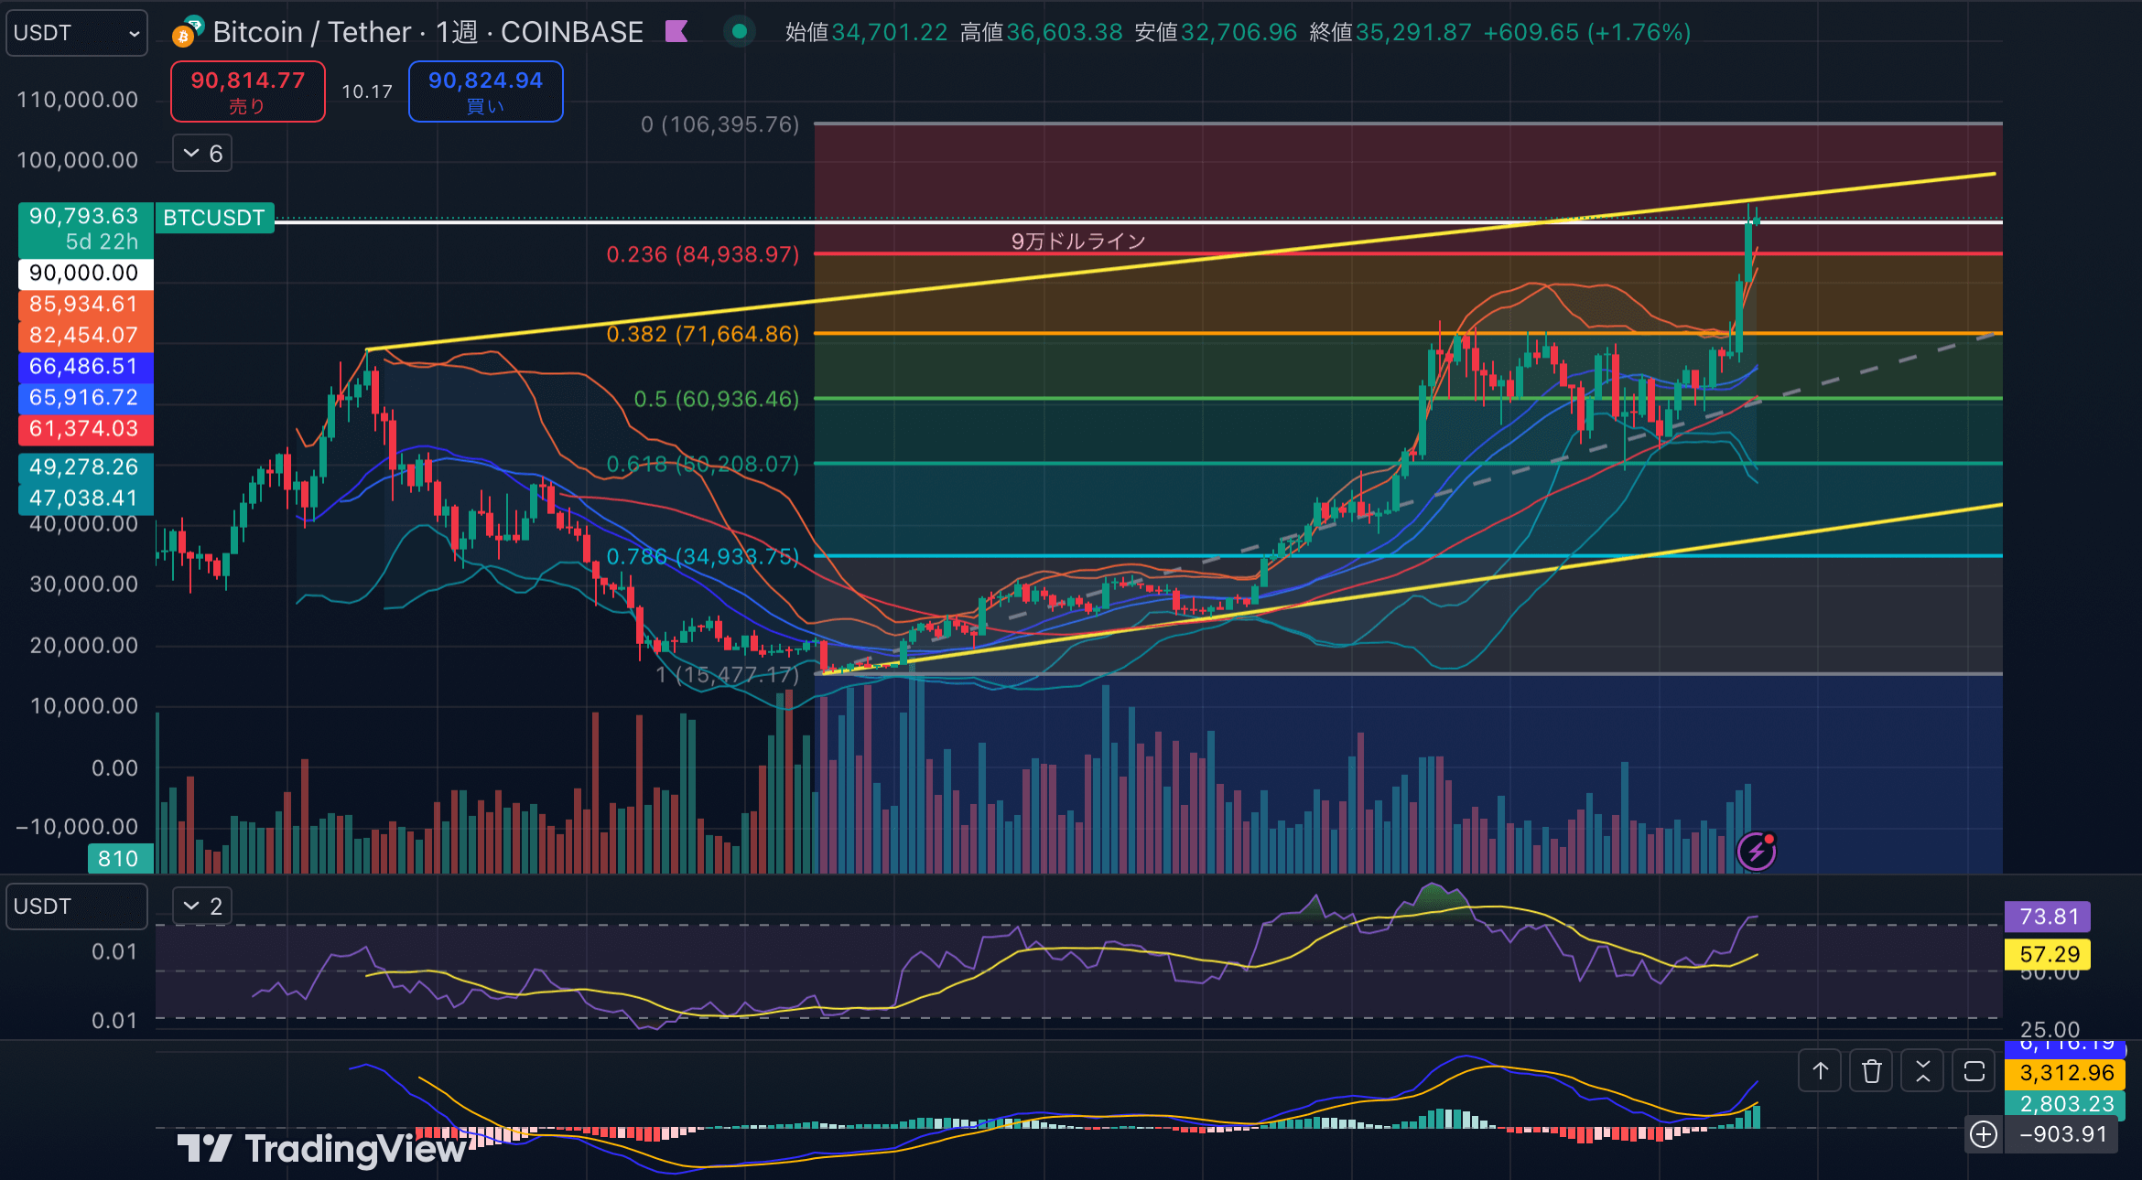The width and height of the screenshot is (2142, 1180).
Task: Collapse the pane with the chevrons icon
Action: coord(1922,1071)
